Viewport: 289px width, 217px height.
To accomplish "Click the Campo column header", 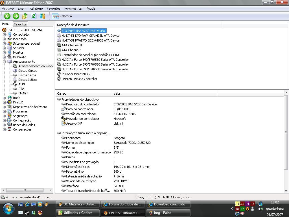I will click(84, 94).
